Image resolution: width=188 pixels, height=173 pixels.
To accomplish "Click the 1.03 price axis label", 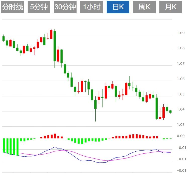I will pyautogui.click(x=181, y=125).
